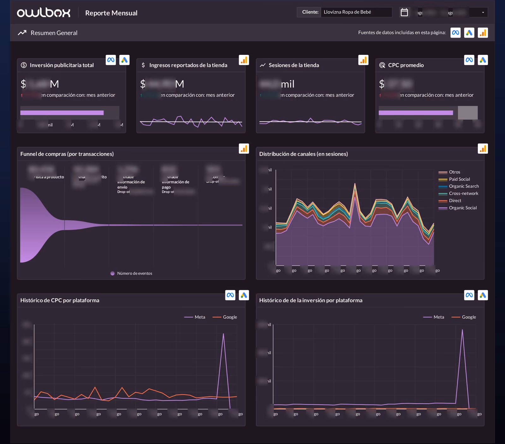Click the Owlbox logo
Viewport: 505px width, 444px height.
(44, 13)
